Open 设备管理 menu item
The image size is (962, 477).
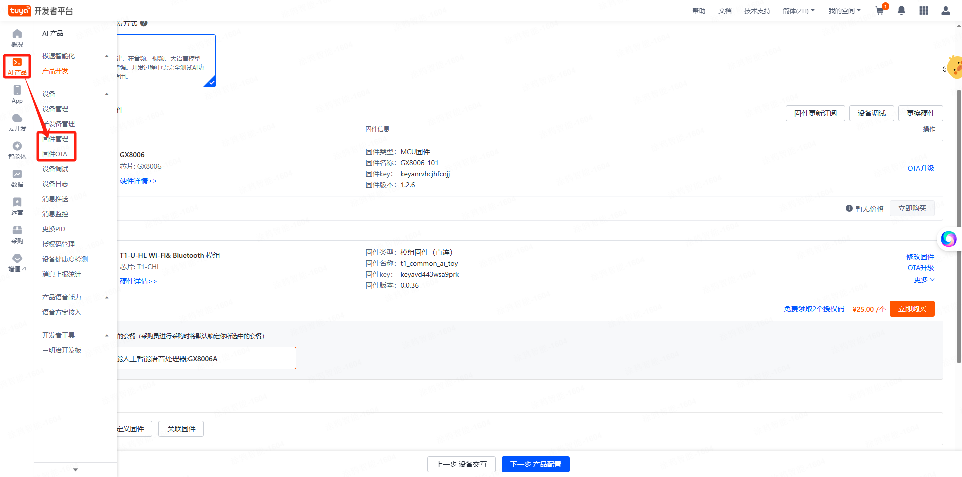pos(55,109)
